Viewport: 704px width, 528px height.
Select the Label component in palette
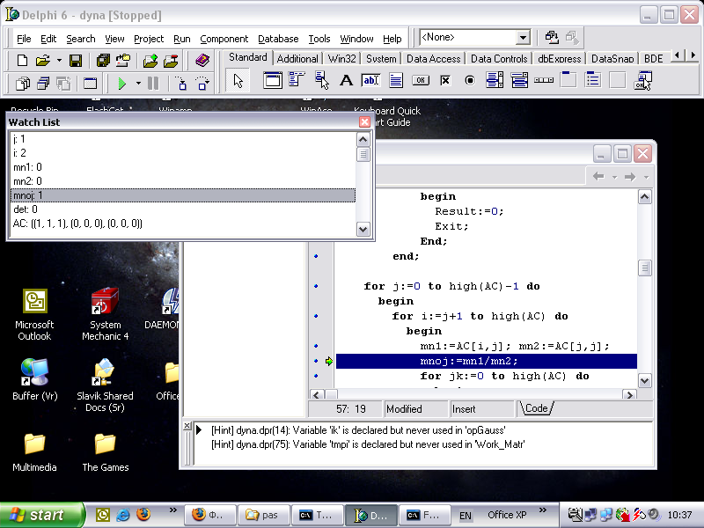(x=346, y=81)
